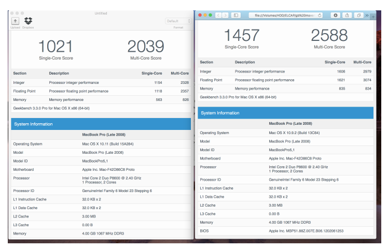Image resolution: width=388 pixels, height=249 pixels.
Task: Click 'Mac OS X 10.11 (Build 15A284)' text
Action: point(108,144)
